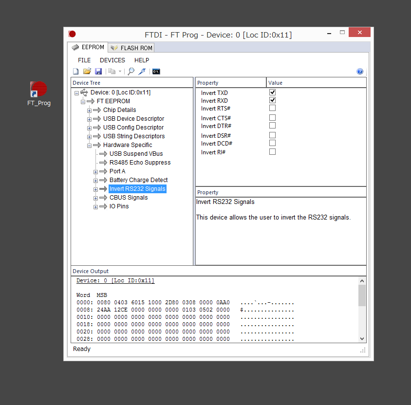Collapse the FT EEPROM node
This screenshot has width=411, height=405.
83,102
